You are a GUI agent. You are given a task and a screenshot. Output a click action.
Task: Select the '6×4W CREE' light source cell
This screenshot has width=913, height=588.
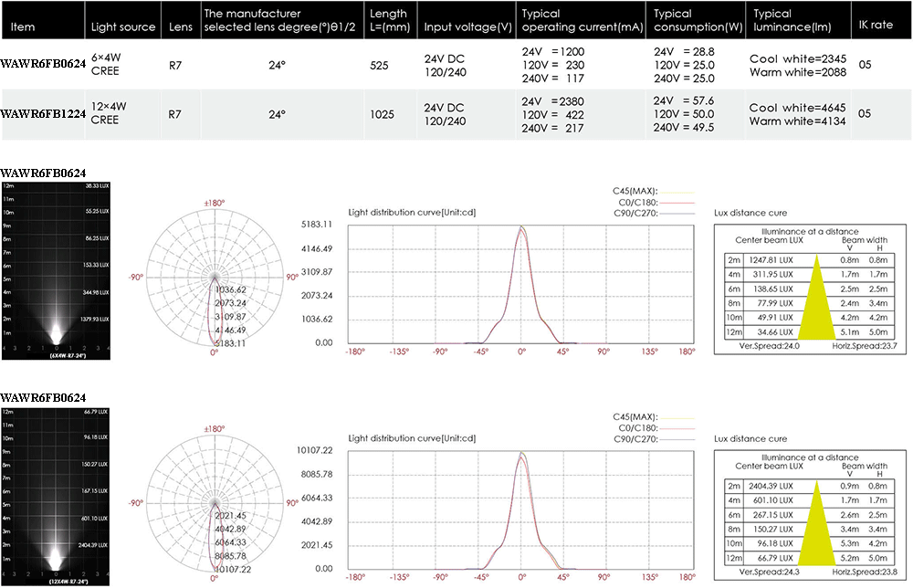[105, 64]
